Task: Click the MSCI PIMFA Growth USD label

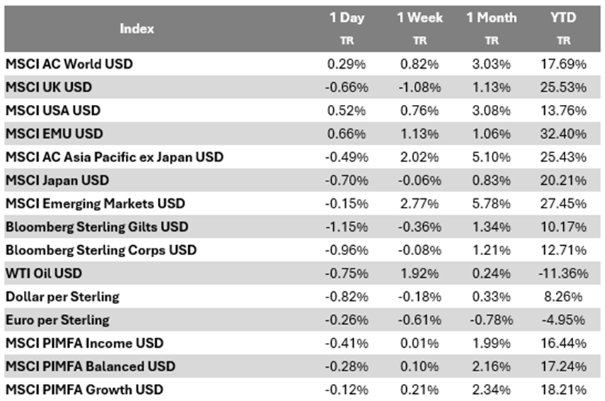Action: (84, 390)
